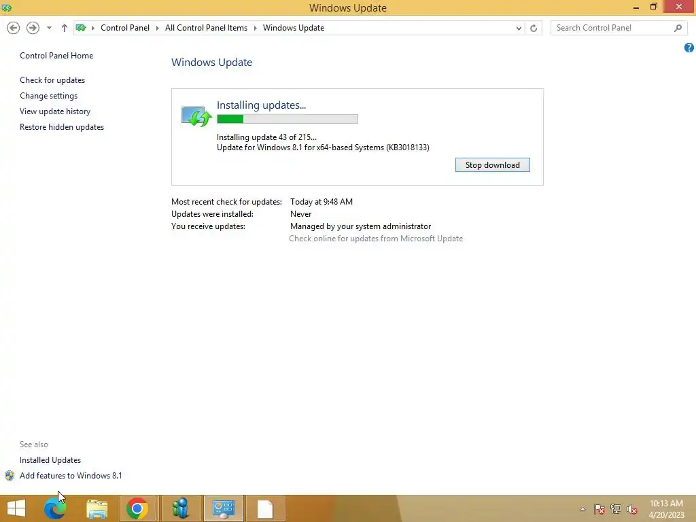Launch Microsoft Edge from the taskbar
The image size is (696, 522).
click(x=54, y=508)
